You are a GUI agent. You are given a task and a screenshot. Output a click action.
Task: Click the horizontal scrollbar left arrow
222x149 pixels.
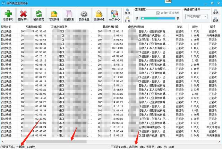tap(3, 141)
